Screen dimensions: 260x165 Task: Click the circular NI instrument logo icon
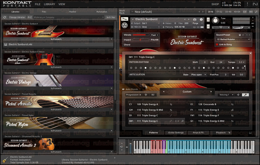pyautogui.click(x=125, y=25)
